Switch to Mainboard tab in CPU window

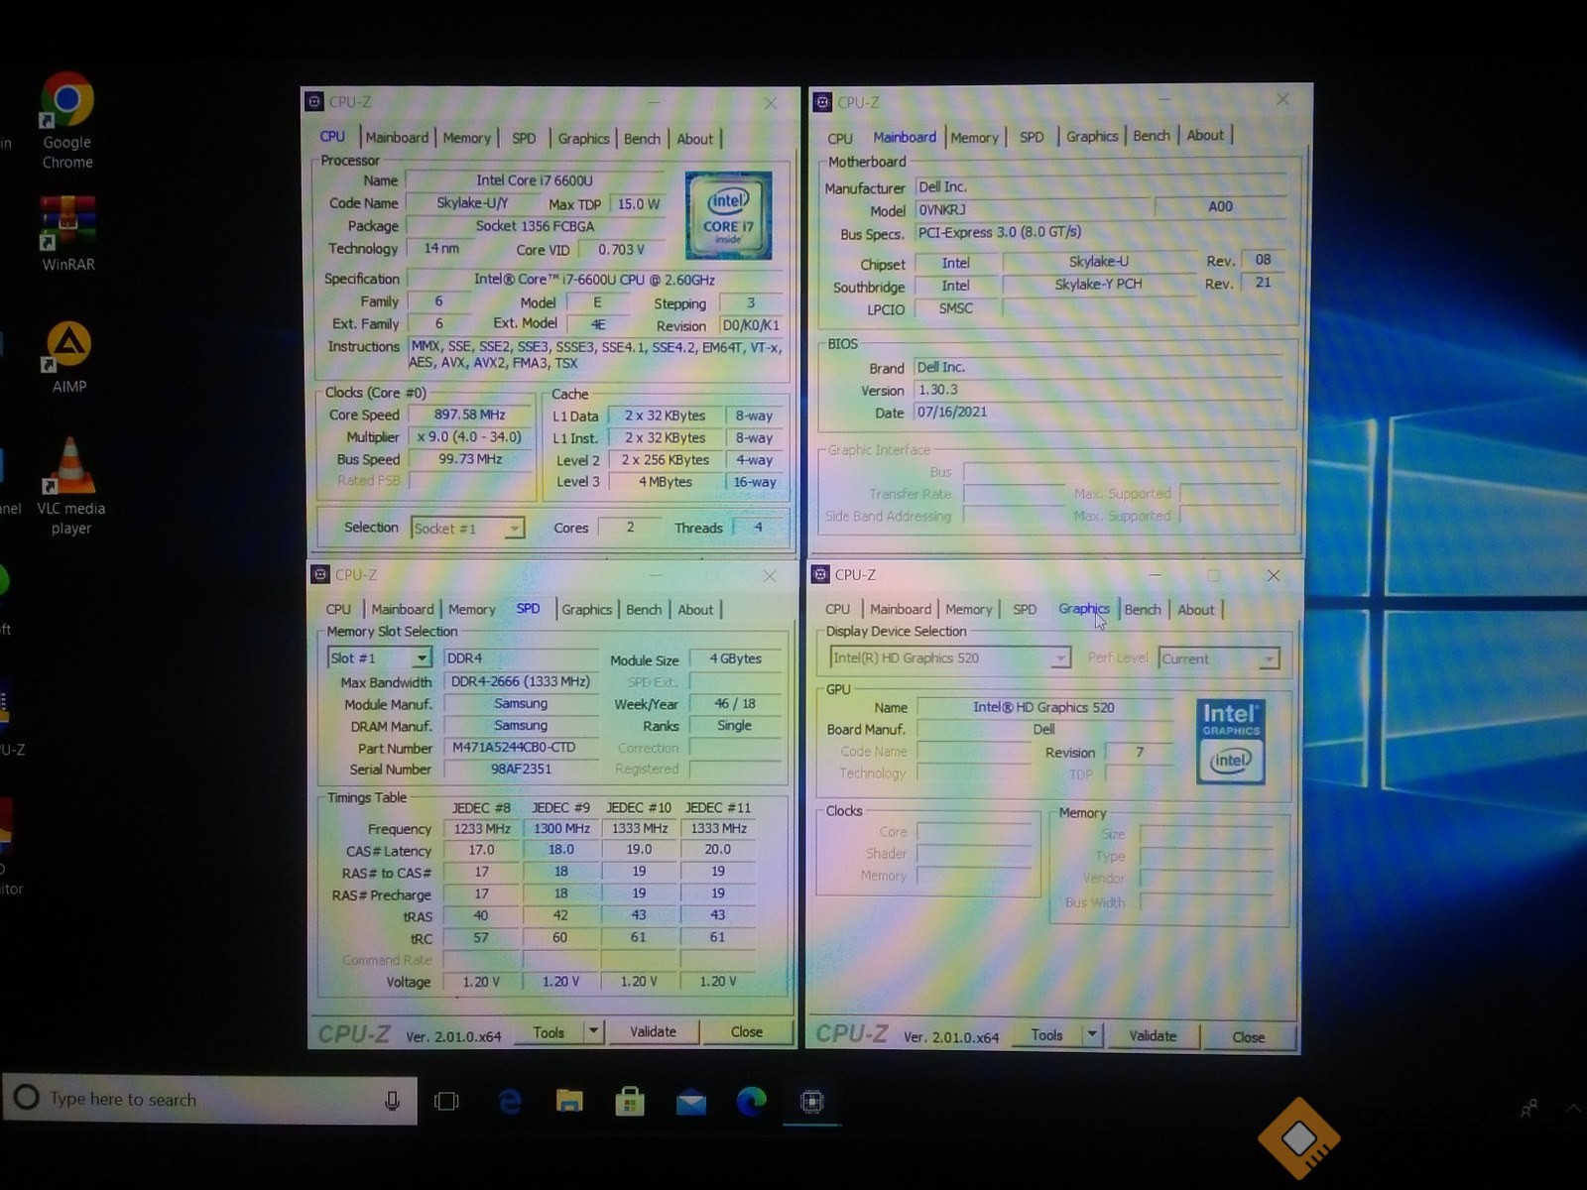[x=397, y=138]
